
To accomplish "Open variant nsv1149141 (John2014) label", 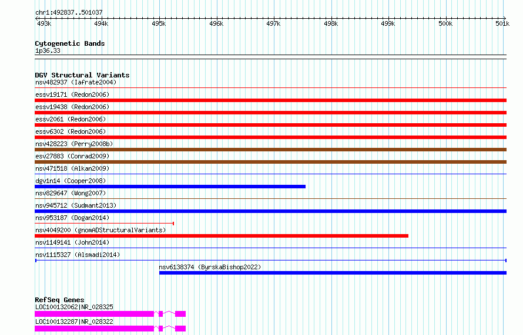I will (72, 242).
